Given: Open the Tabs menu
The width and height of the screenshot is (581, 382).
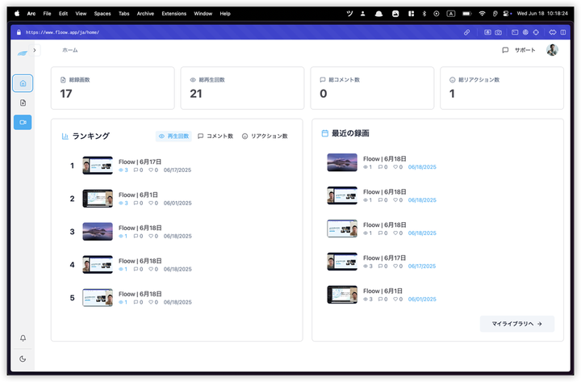Looking at the screenshot, I should 123,14.
